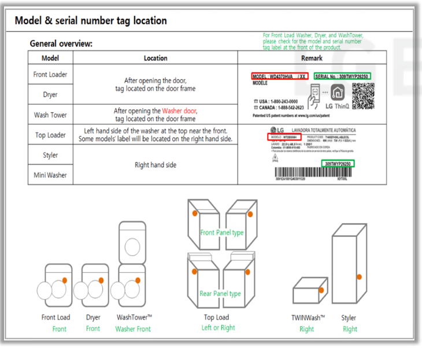Click the phone scanning icon

coord(314,96)
